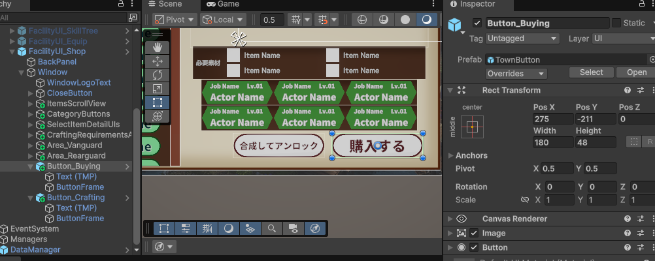
Task: Select the Scale tool
Action: point(157,89)
